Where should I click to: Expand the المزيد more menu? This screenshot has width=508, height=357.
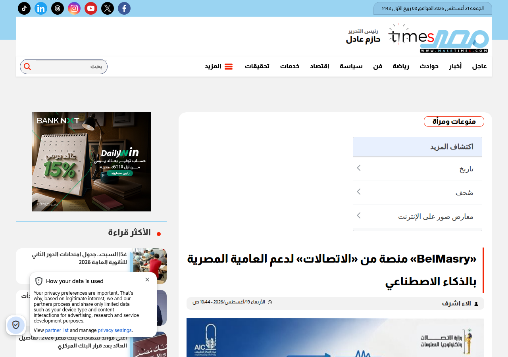(x=219, y=67)
